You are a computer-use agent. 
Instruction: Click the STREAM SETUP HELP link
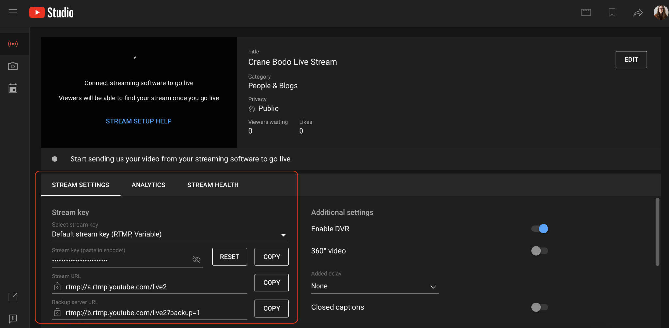click(139, 121)
